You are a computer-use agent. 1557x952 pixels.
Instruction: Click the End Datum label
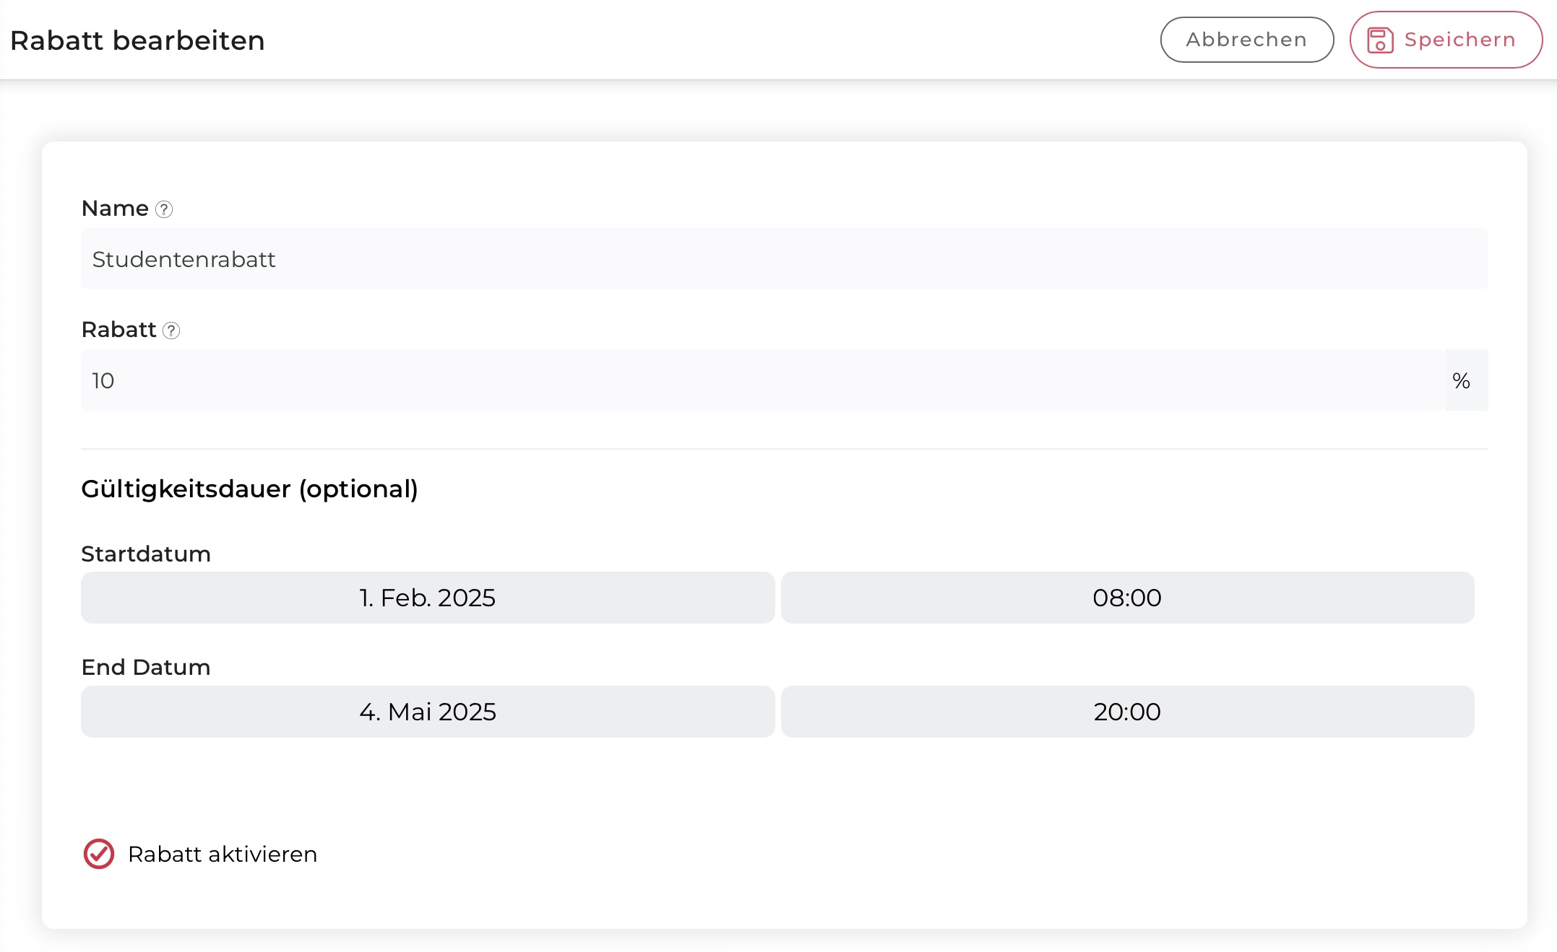146,667
